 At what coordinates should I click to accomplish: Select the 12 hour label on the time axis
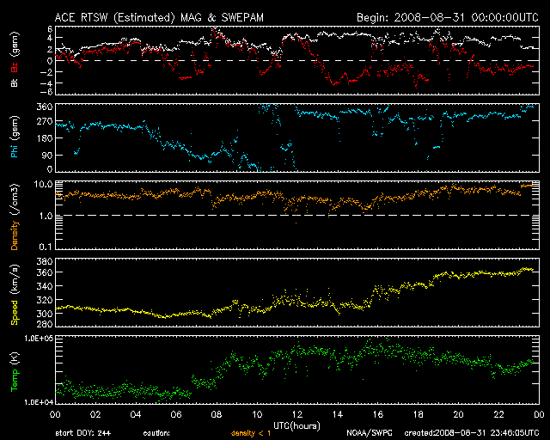pyautogui.click(x=297, y=414)
